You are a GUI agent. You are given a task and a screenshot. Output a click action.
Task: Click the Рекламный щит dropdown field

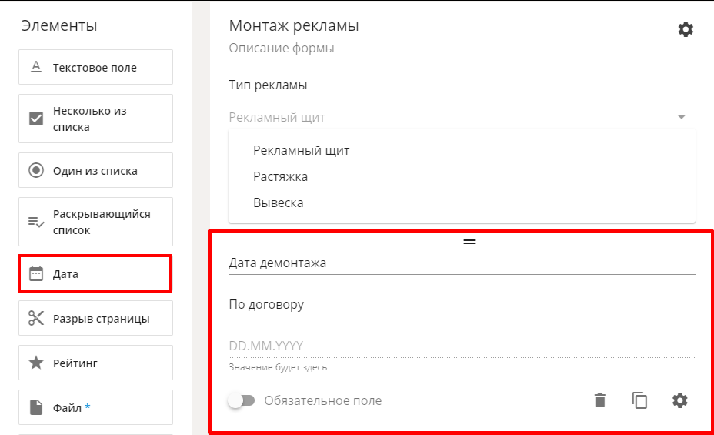click(x=462, y=117)
